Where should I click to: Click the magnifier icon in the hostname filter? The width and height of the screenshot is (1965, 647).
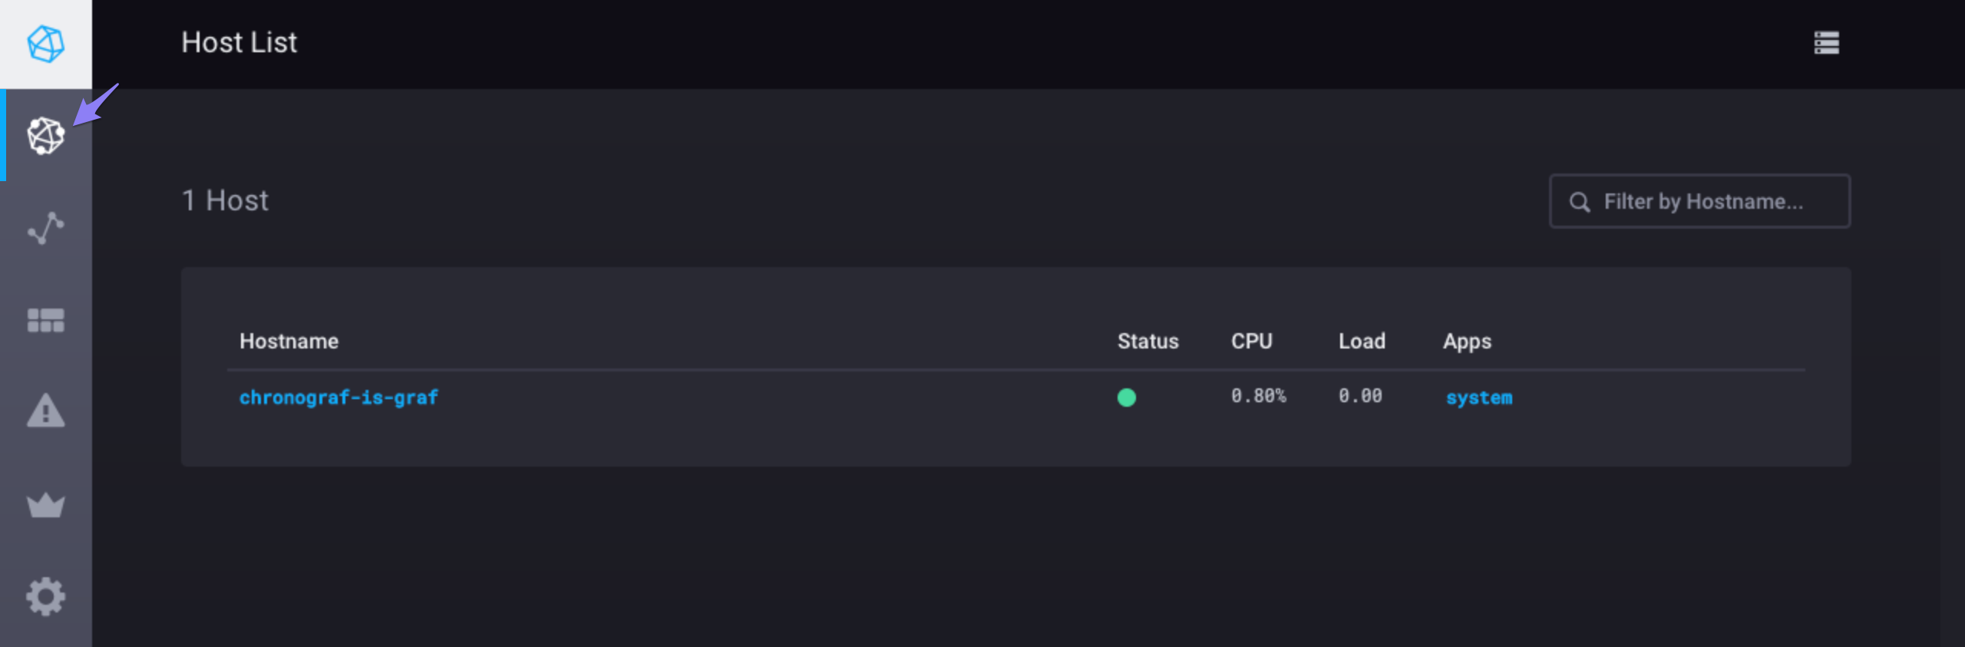(x=1579, y=202)
